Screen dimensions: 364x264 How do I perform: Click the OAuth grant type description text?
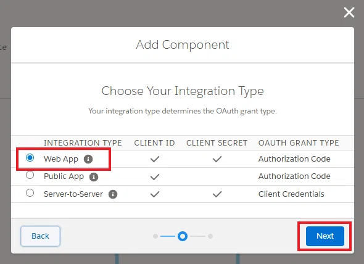pos(183,111)
